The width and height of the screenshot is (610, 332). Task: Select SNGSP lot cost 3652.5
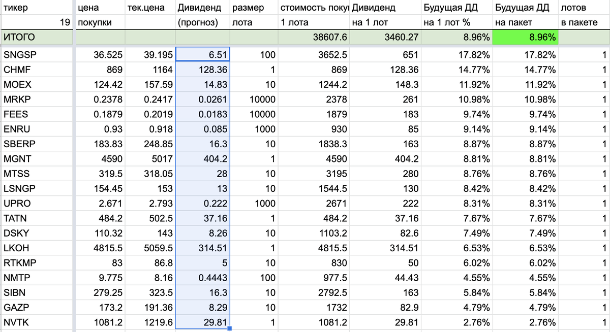click(x=314, y=55)
